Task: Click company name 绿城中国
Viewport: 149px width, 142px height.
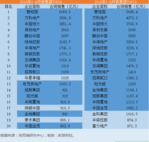Action: [x=32, y=108]
